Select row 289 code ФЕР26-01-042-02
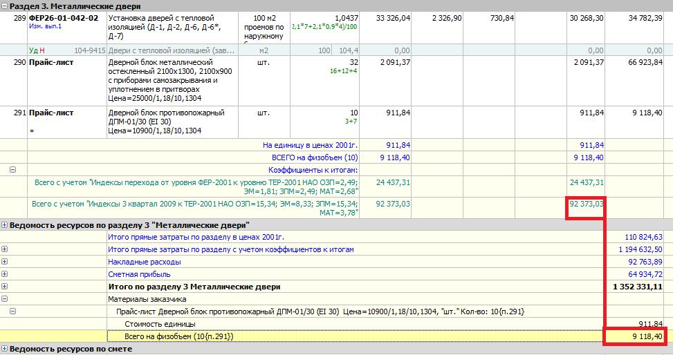This screenshot has height=355, width=673. tap(64, 18)
